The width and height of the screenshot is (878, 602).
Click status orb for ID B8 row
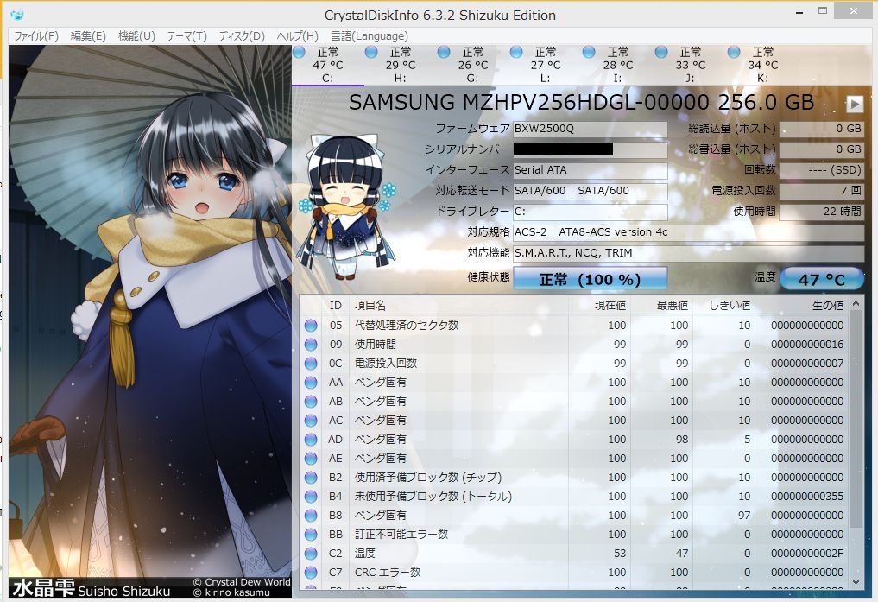[311, 516]
